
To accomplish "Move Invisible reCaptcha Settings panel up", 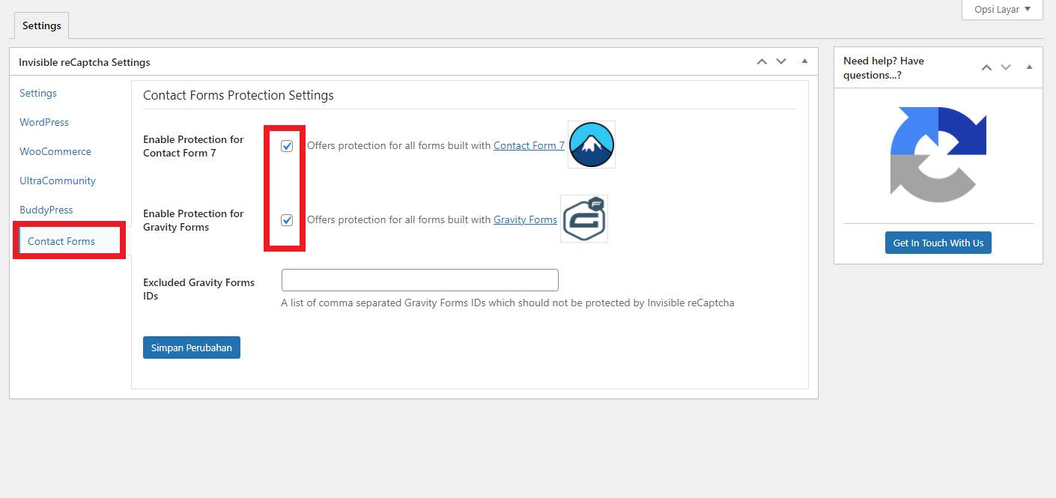I will pos(762,61).
